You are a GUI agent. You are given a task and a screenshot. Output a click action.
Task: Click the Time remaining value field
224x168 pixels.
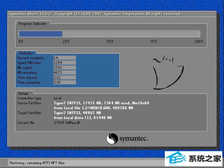click(64, 82)
